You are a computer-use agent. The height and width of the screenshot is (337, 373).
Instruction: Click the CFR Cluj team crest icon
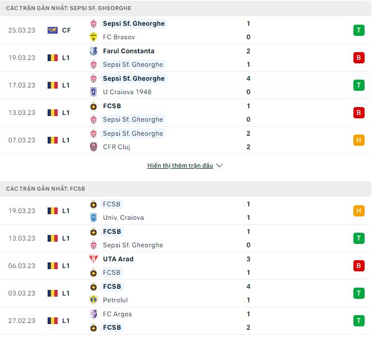point(94,147)
